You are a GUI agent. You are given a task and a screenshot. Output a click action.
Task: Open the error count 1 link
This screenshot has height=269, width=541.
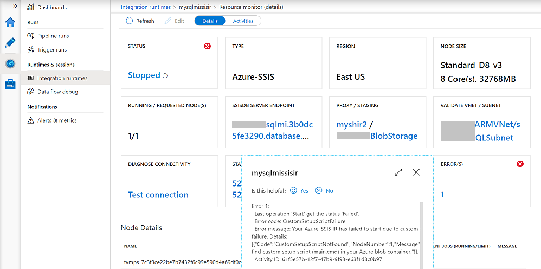pos(443,195)
